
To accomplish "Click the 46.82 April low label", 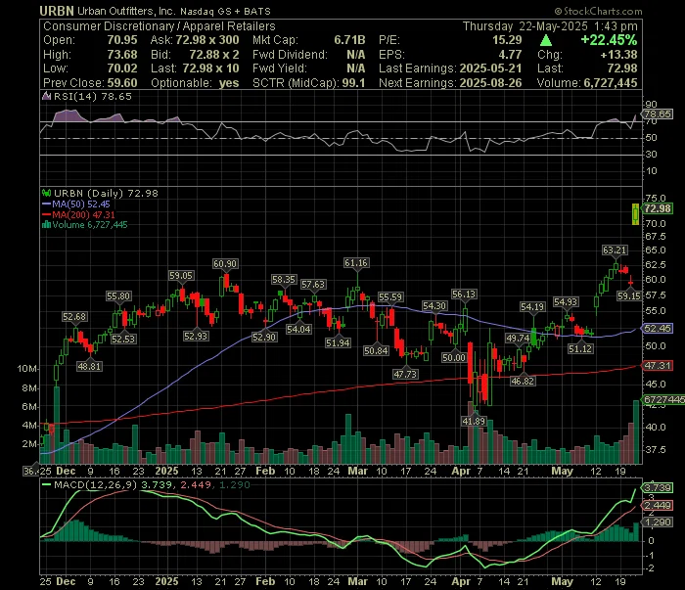I will pyautogui.click(x=523, y=381).
